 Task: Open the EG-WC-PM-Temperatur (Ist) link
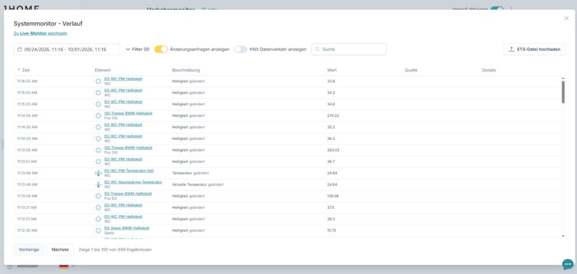pyautogui.click(x=129, y=170)
